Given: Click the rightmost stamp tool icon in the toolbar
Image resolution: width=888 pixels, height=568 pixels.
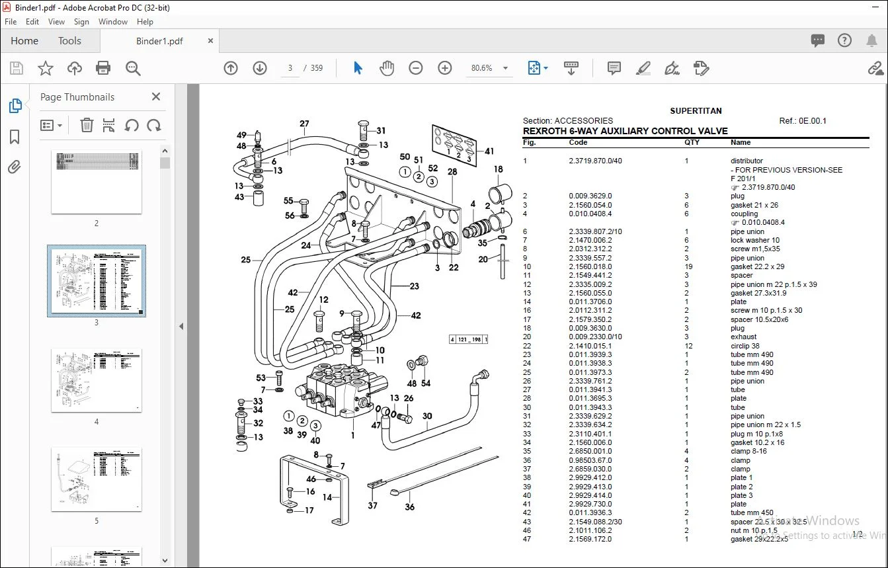Looking at the screenshot, I should coord(701,68).
